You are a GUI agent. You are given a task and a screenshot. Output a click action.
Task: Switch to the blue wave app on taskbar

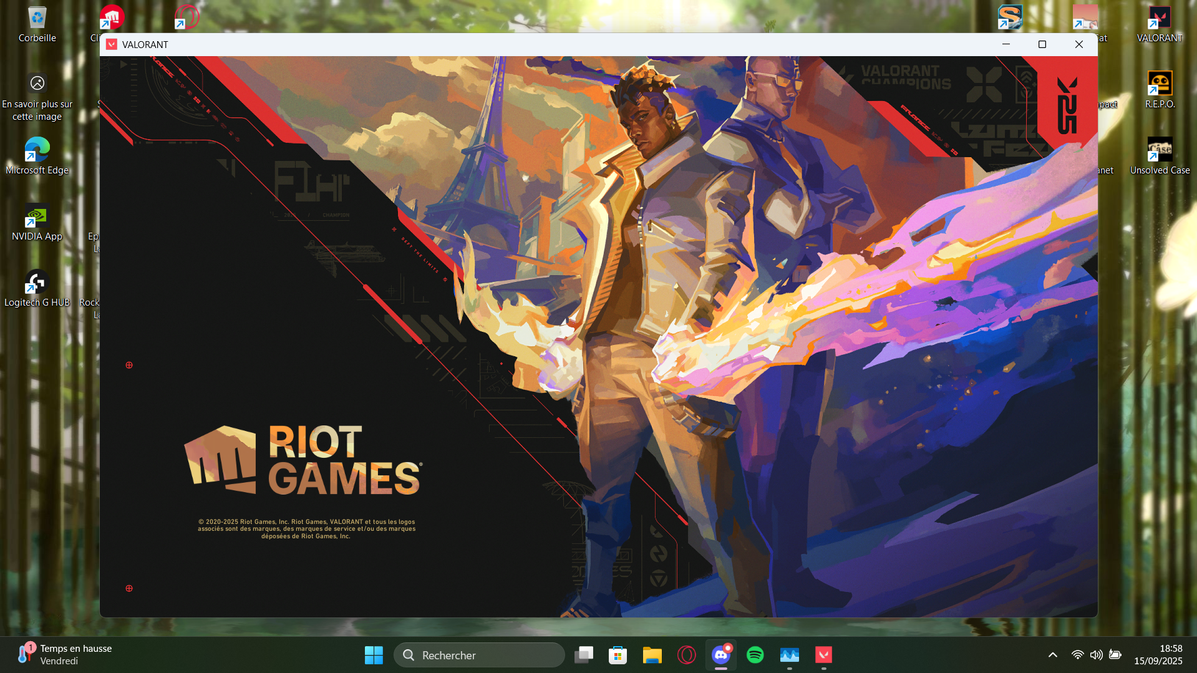tap(790, 655)
